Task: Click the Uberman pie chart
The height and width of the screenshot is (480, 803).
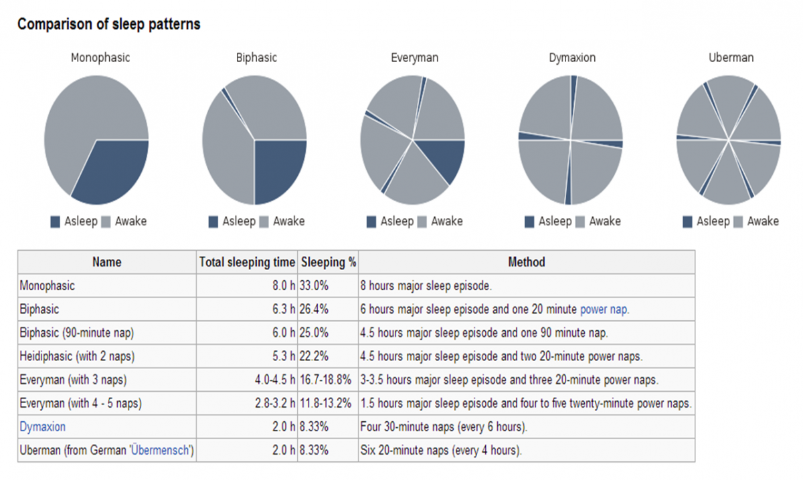Action: [x=728, y=140]
